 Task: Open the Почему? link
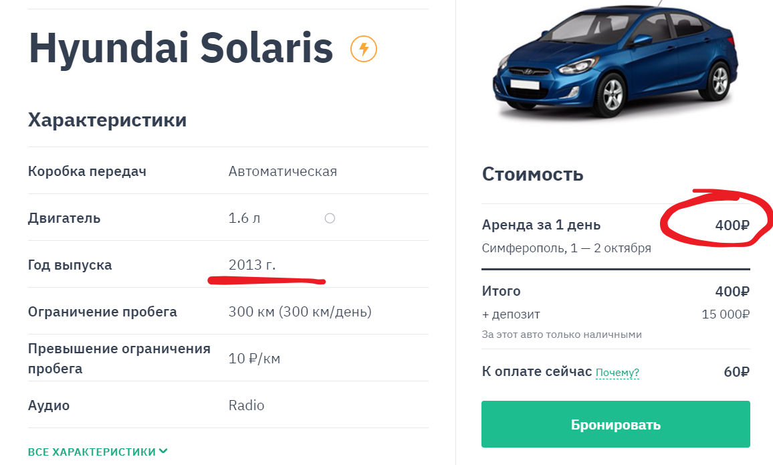point(617,372)
